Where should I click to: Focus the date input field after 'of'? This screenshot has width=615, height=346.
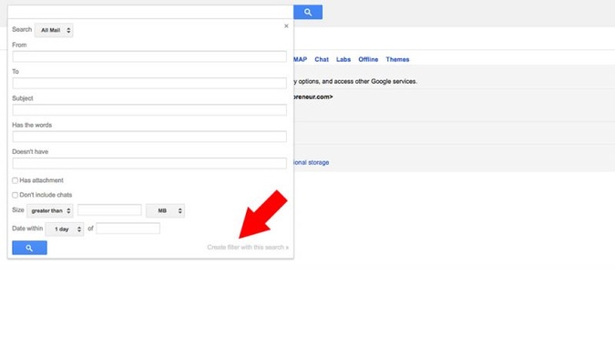pos(128,228)
